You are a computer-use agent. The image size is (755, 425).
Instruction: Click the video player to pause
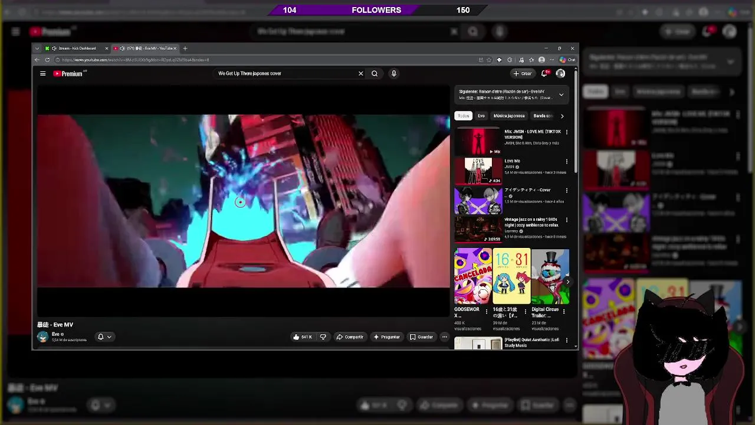pos(243,201)
